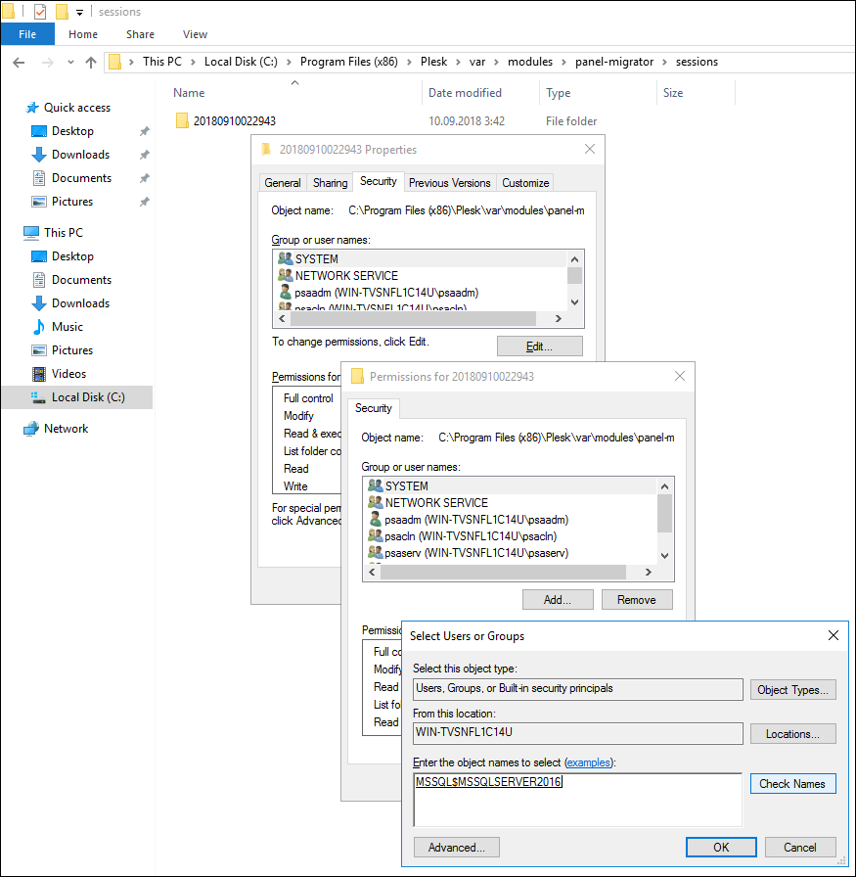Open the Quick Access Toolbar customize dropdown
The width and height of the screenshot is (856, 877).
(80, 13)
